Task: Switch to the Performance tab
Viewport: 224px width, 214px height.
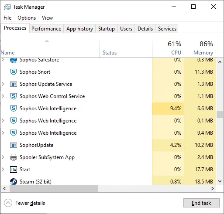Action: click(x=46, y=29)
